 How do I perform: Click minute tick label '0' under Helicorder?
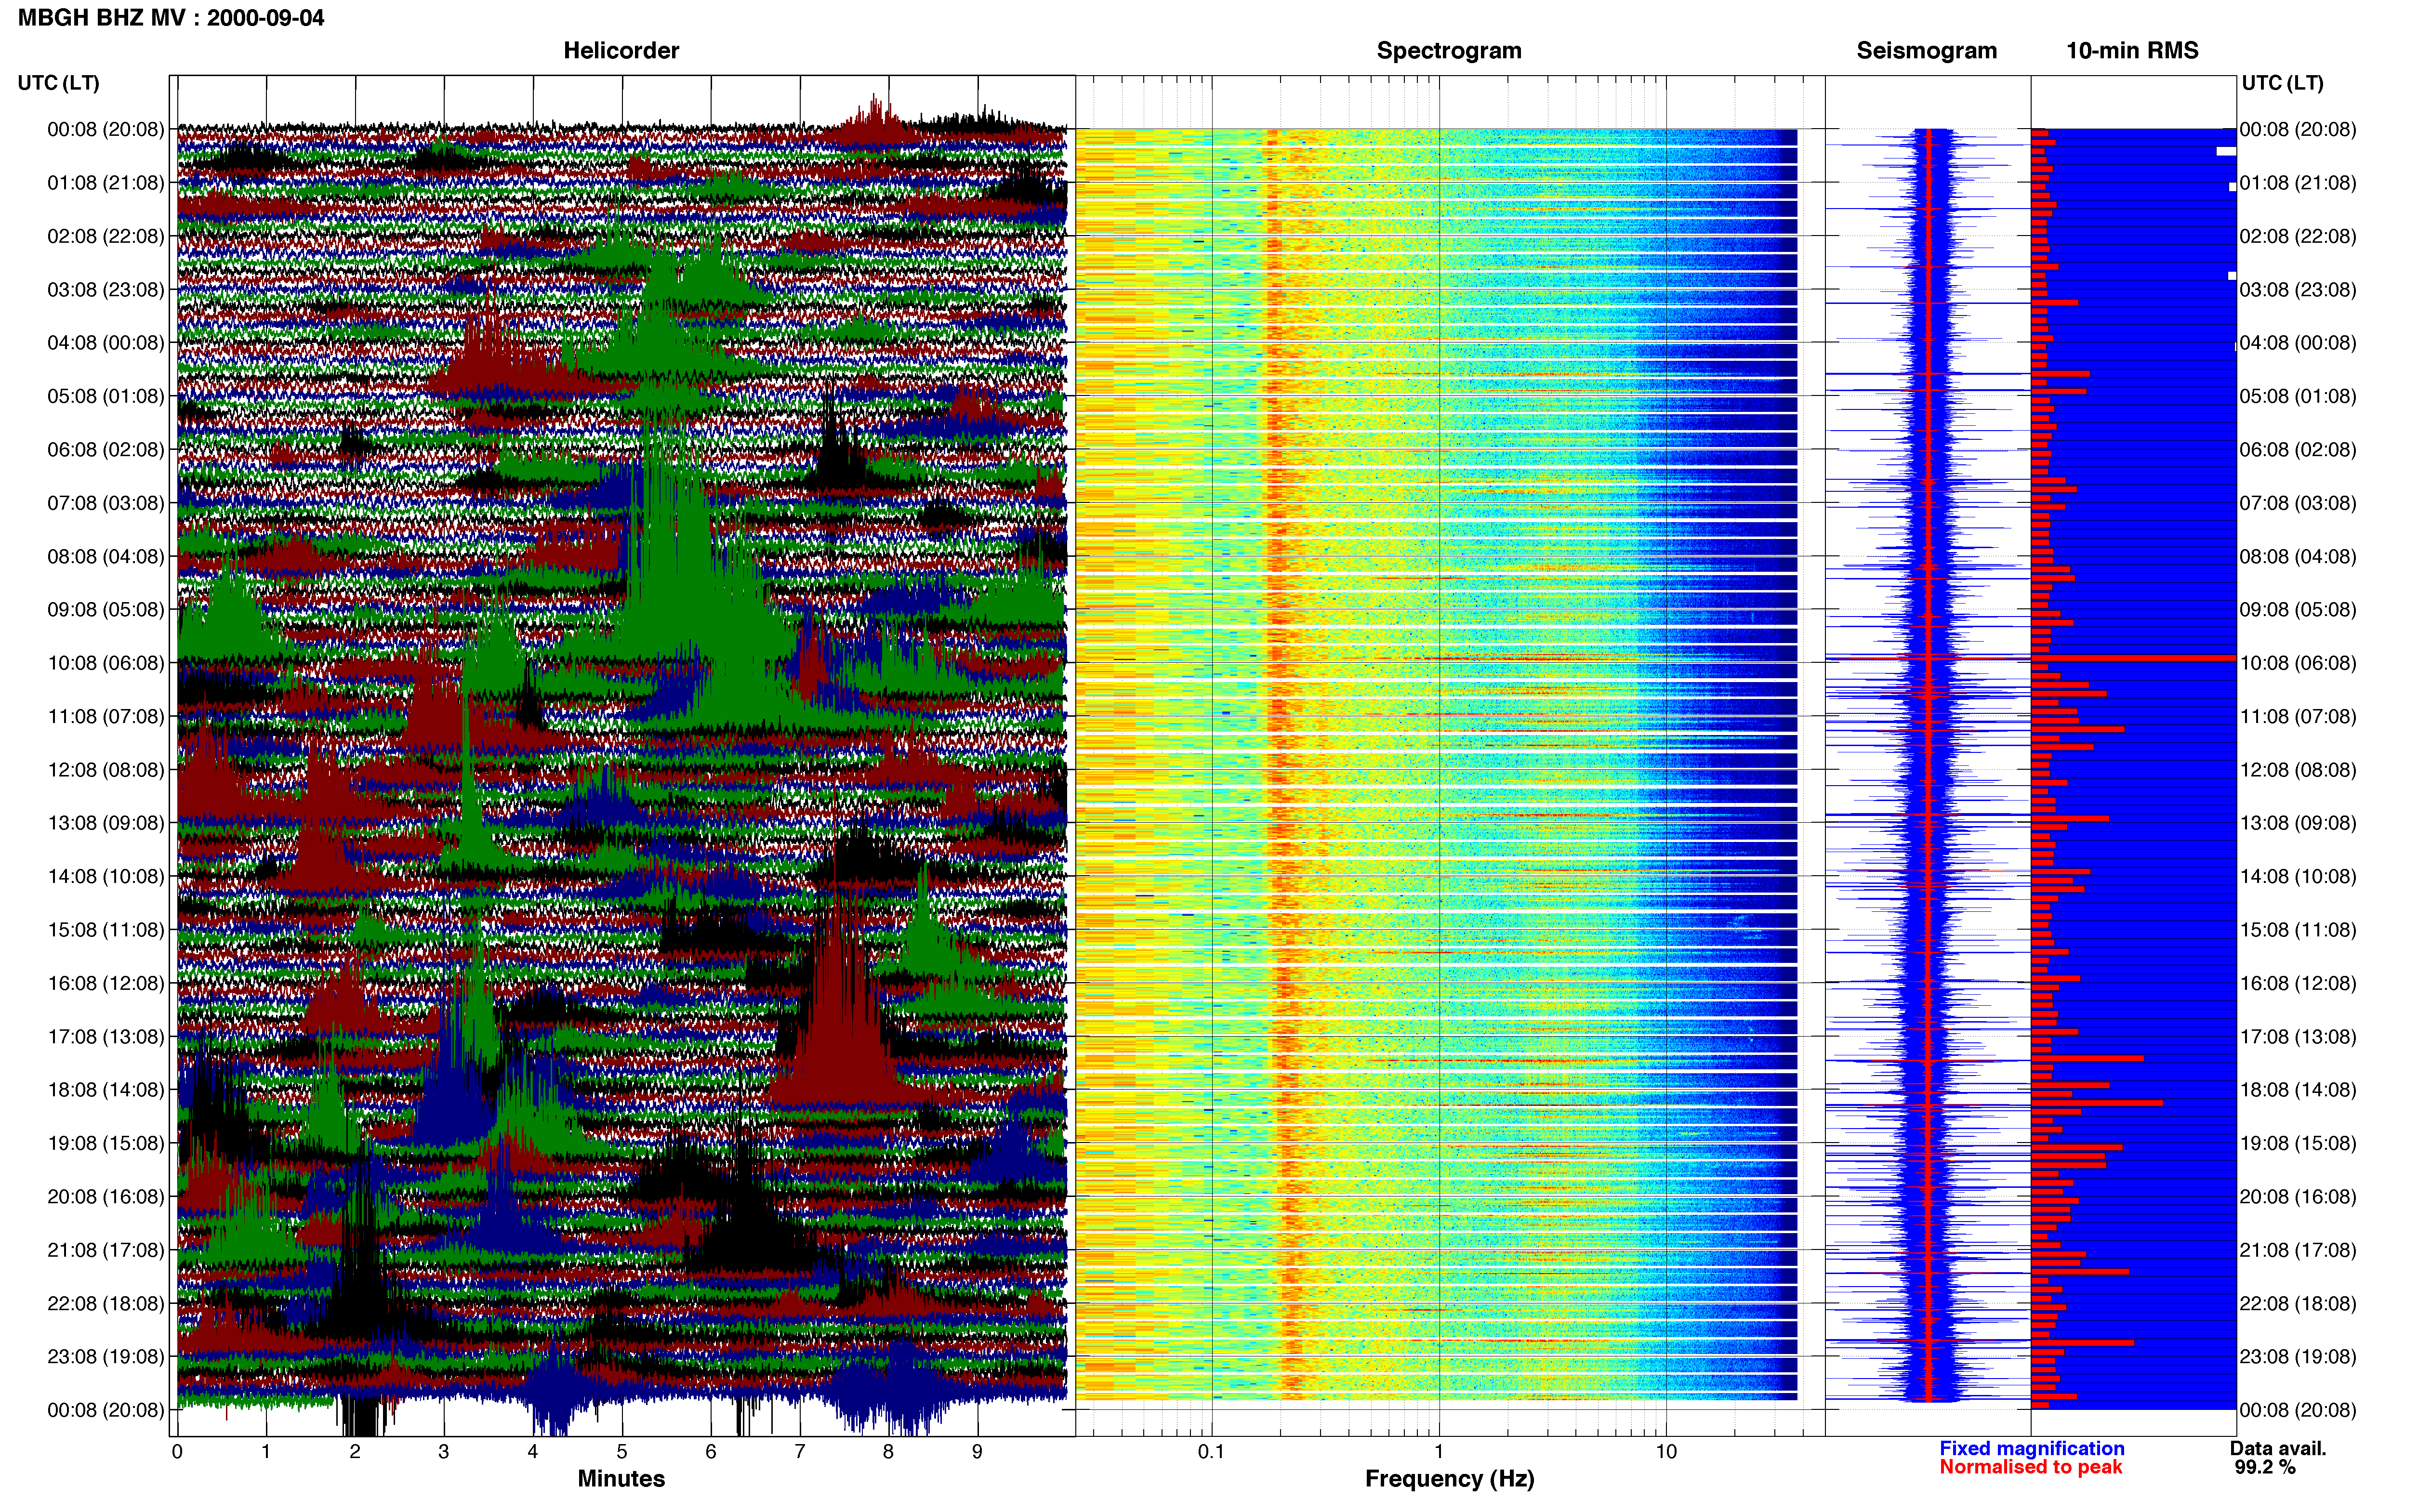click(177, 1452)
